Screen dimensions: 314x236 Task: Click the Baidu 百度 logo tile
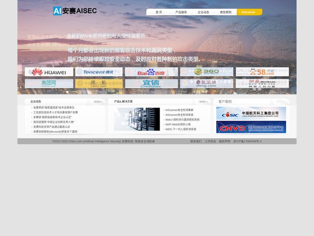coord(151,72)
